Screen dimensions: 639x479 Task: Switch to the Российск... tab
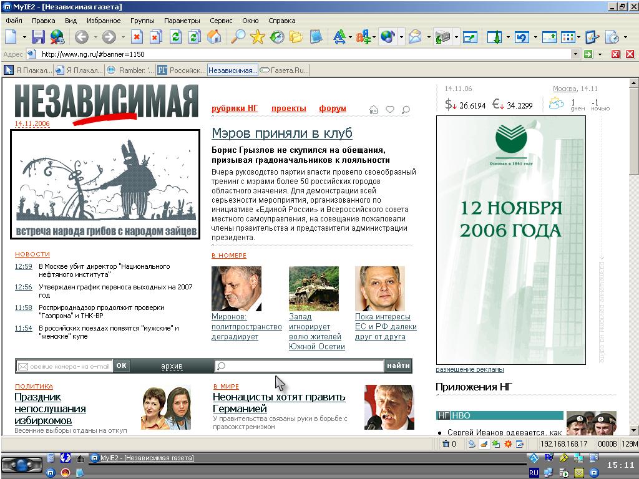click(182, 70)
